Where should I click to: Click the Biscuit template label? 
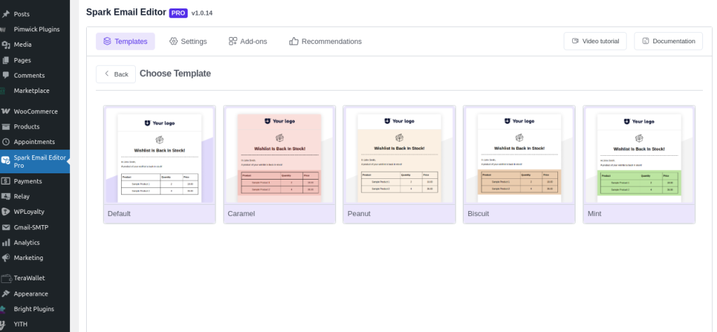pos(478,214)
